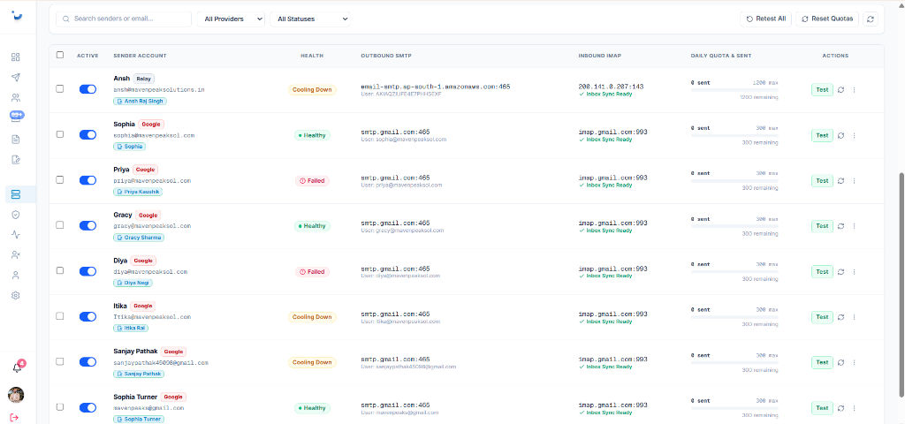Click Test button for Itika
This screenshot has width=905, height=424.
point(822,317)
